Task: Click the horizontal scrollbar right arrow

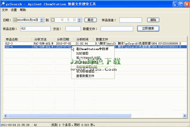Action: pos(185,116)
